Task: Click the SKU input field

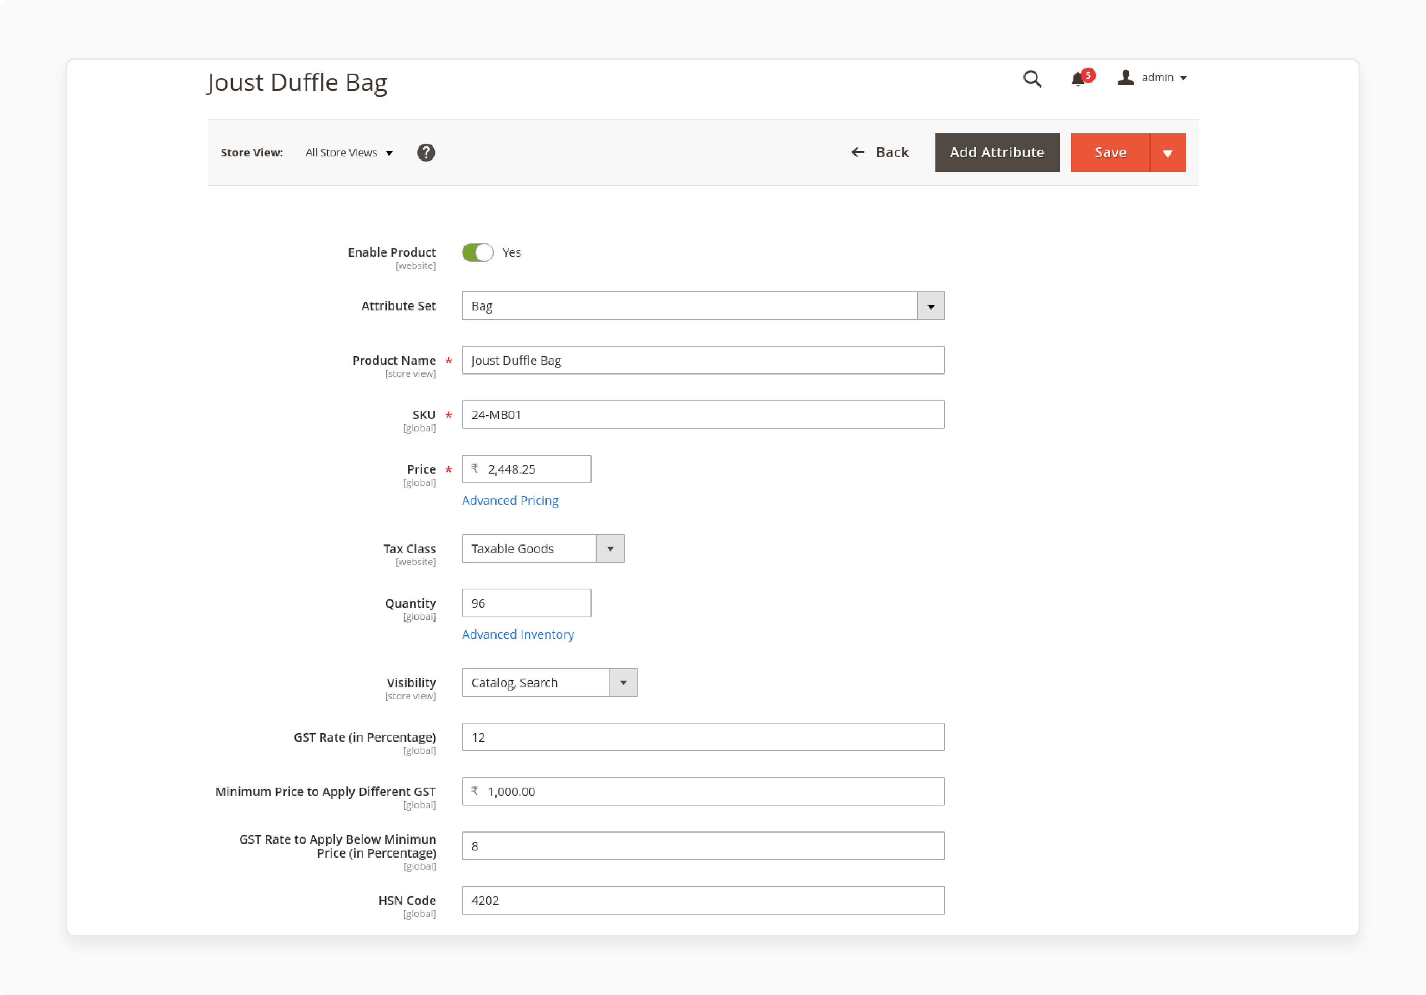Action: (x=703, y=415)
